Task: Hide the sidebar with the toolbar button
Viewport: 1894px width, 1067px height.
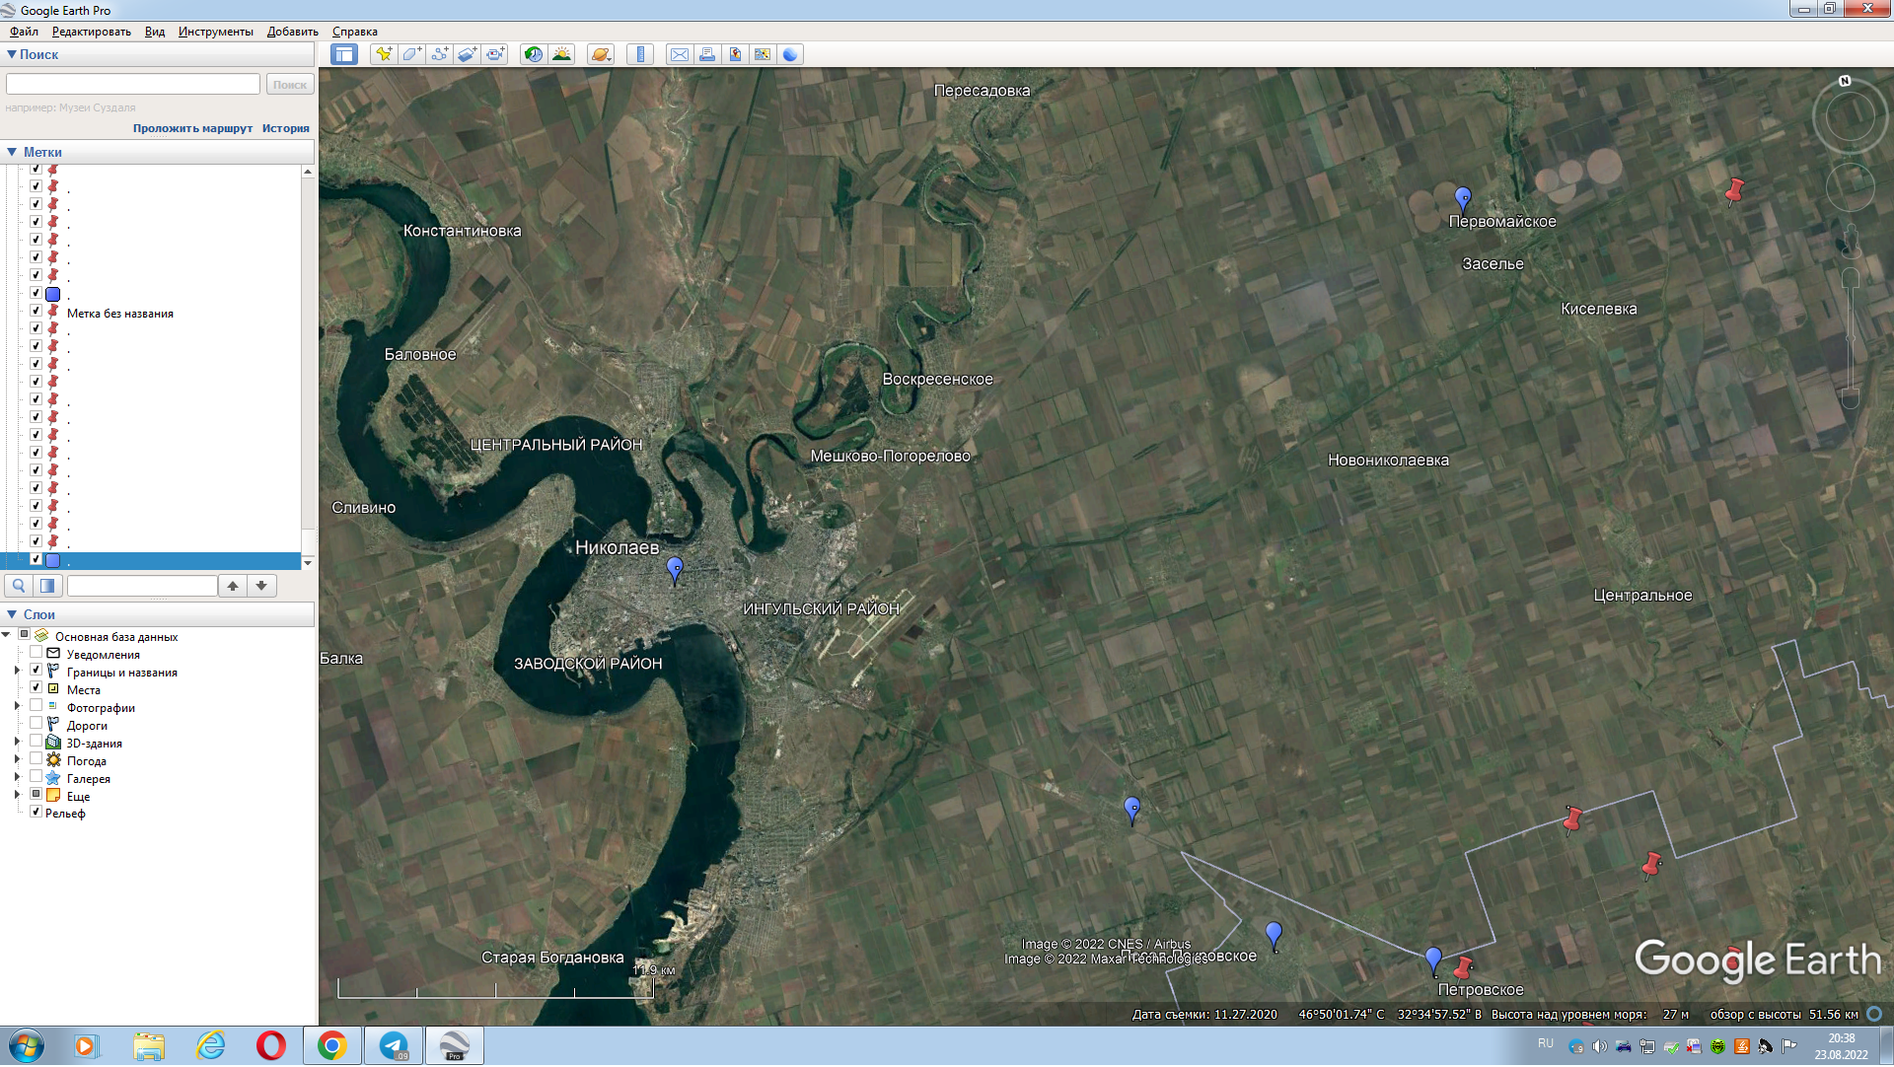Action: [x=343, y=55]
